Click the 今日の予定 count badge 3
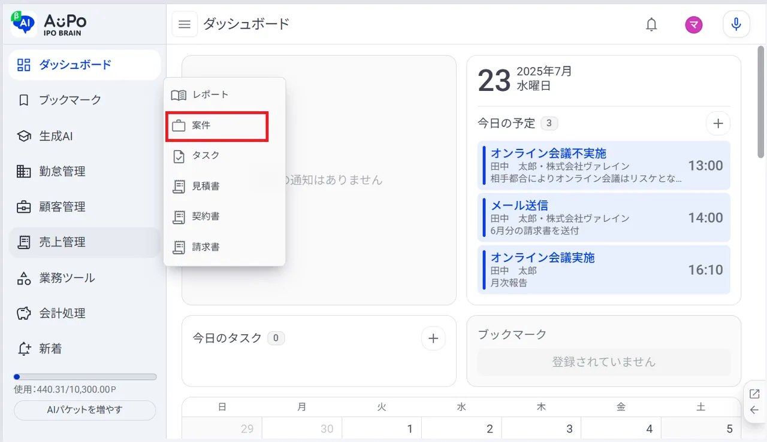 pyautogui.click(x=549, y=124)
